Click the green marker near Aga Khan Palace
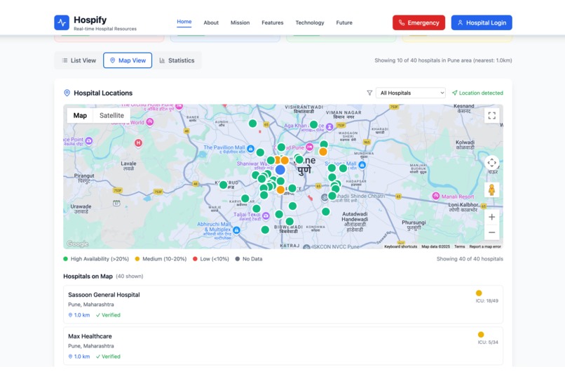The width and height of the screenshot is (565, 377). (313, 124)
